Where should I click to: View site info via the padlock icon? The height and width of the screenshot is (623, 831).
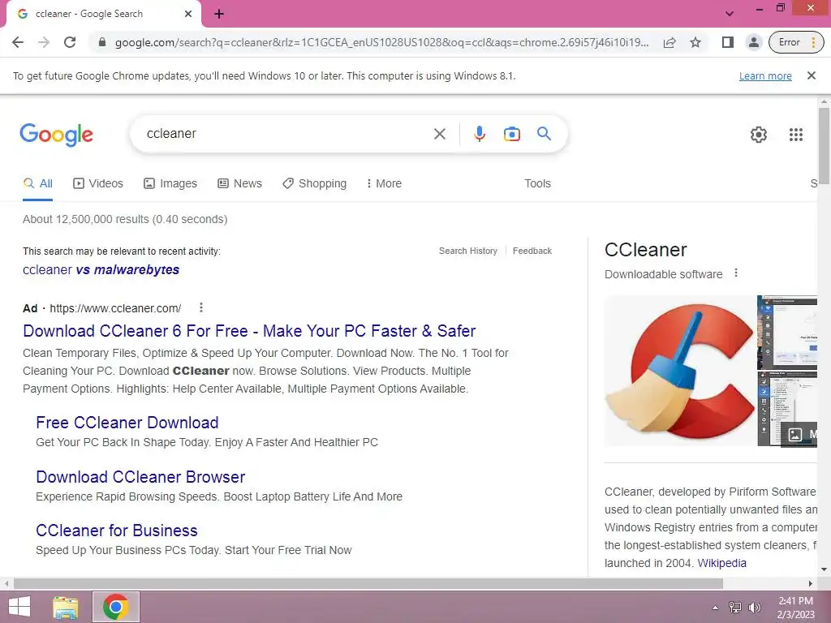coord(102,42)
